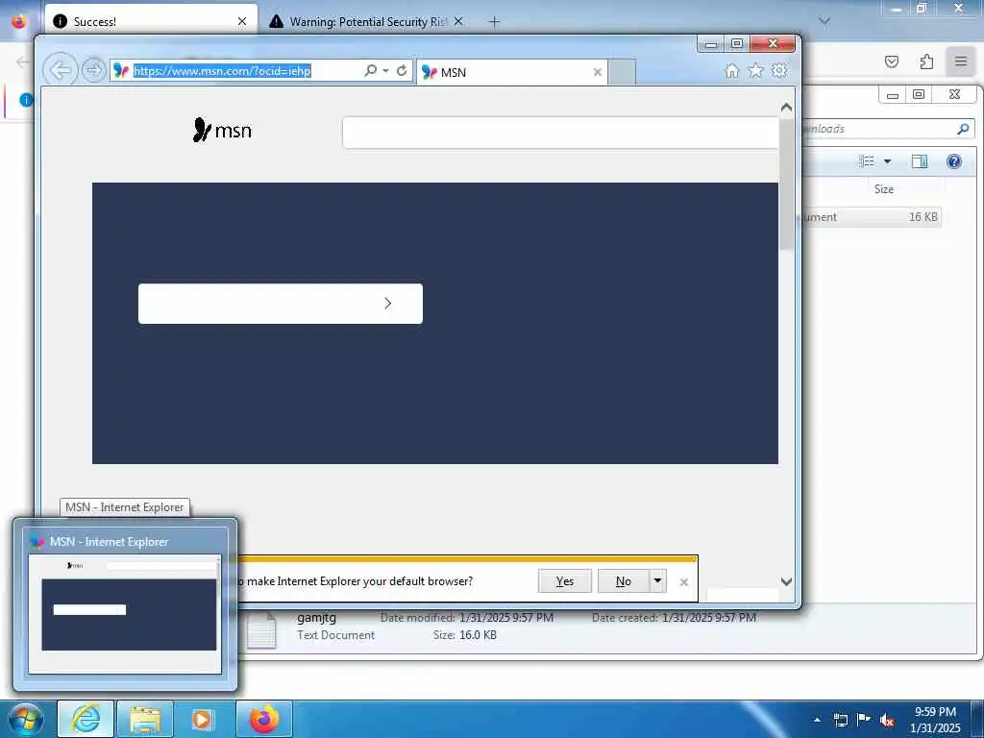Click the search magnifier in IE address bar
The width and height of the screenshot is (984, 738).
click(x=370, y=70)
